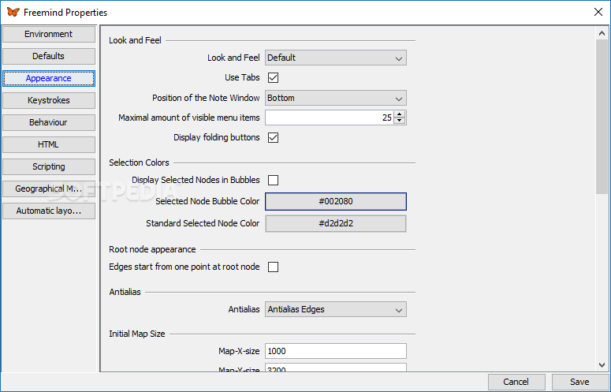
Task: Switch to the Scripting tab
Action: [x=49, y=166]
